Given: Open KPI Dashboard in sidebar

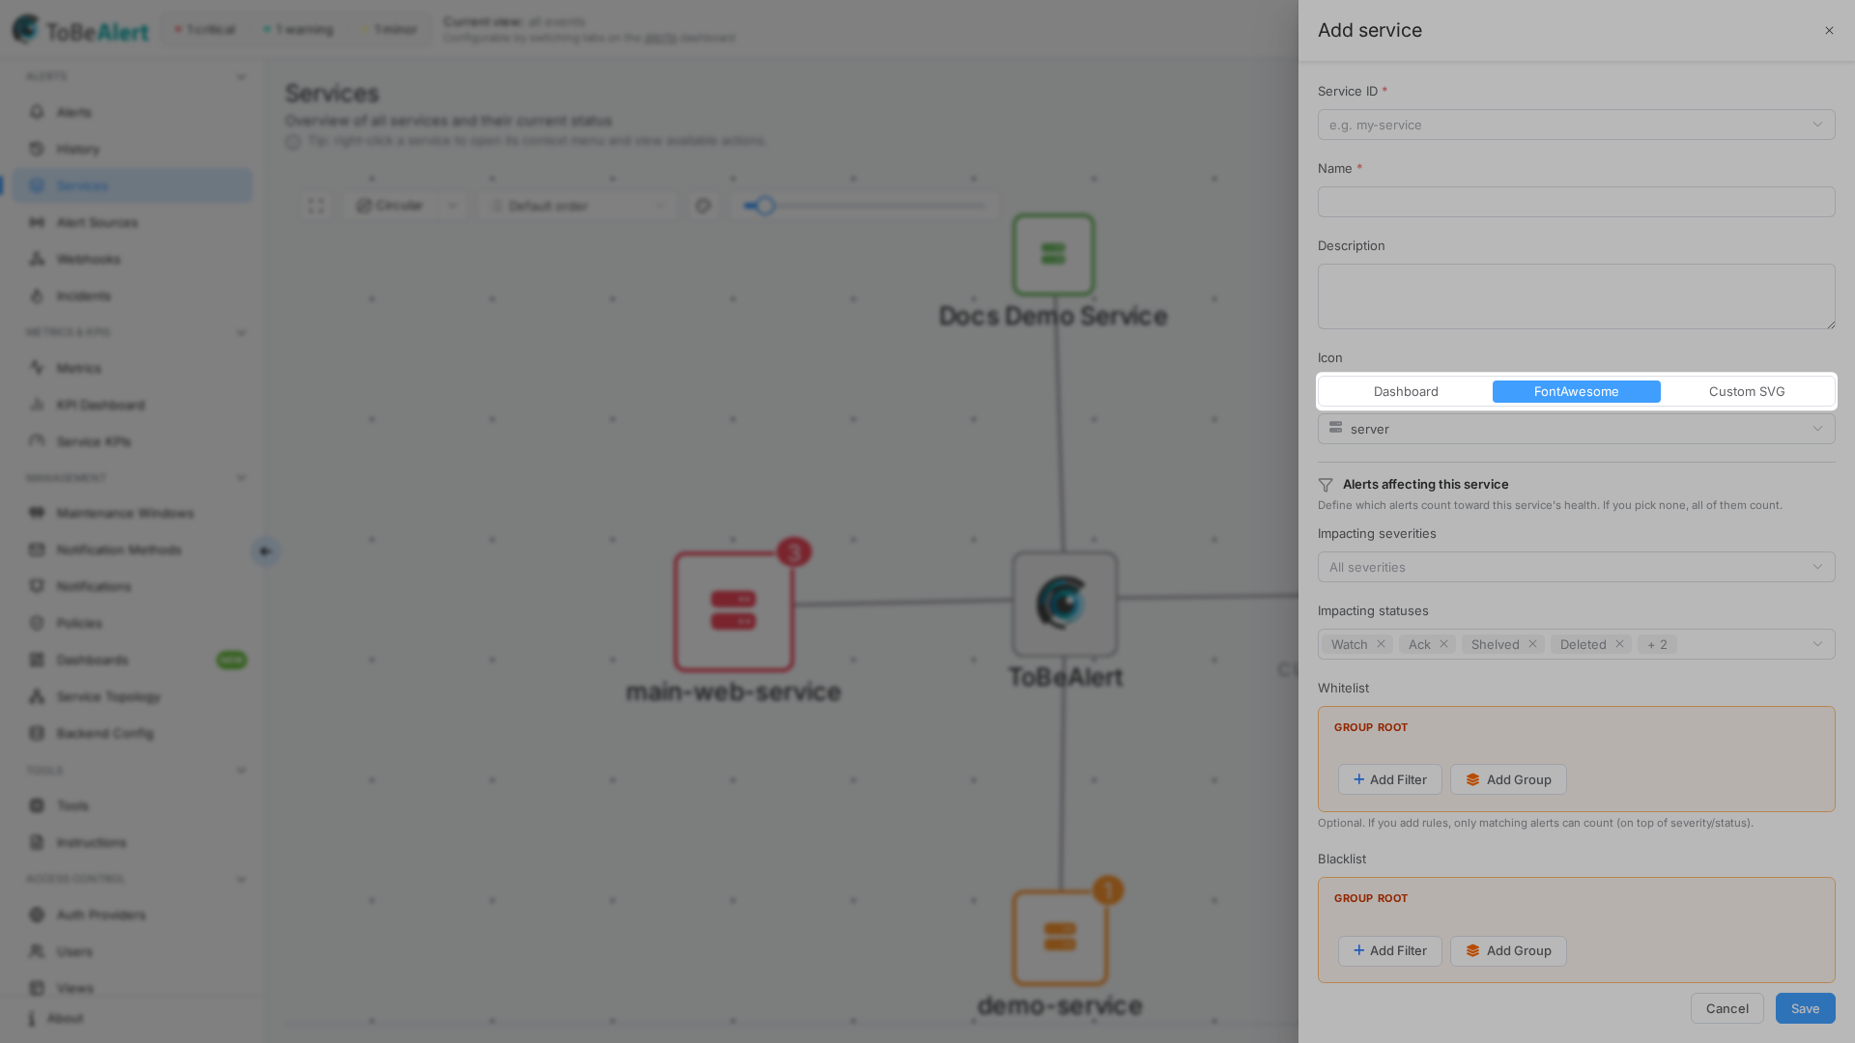Looking at the screenshot, I should click(x=132, y=405).
